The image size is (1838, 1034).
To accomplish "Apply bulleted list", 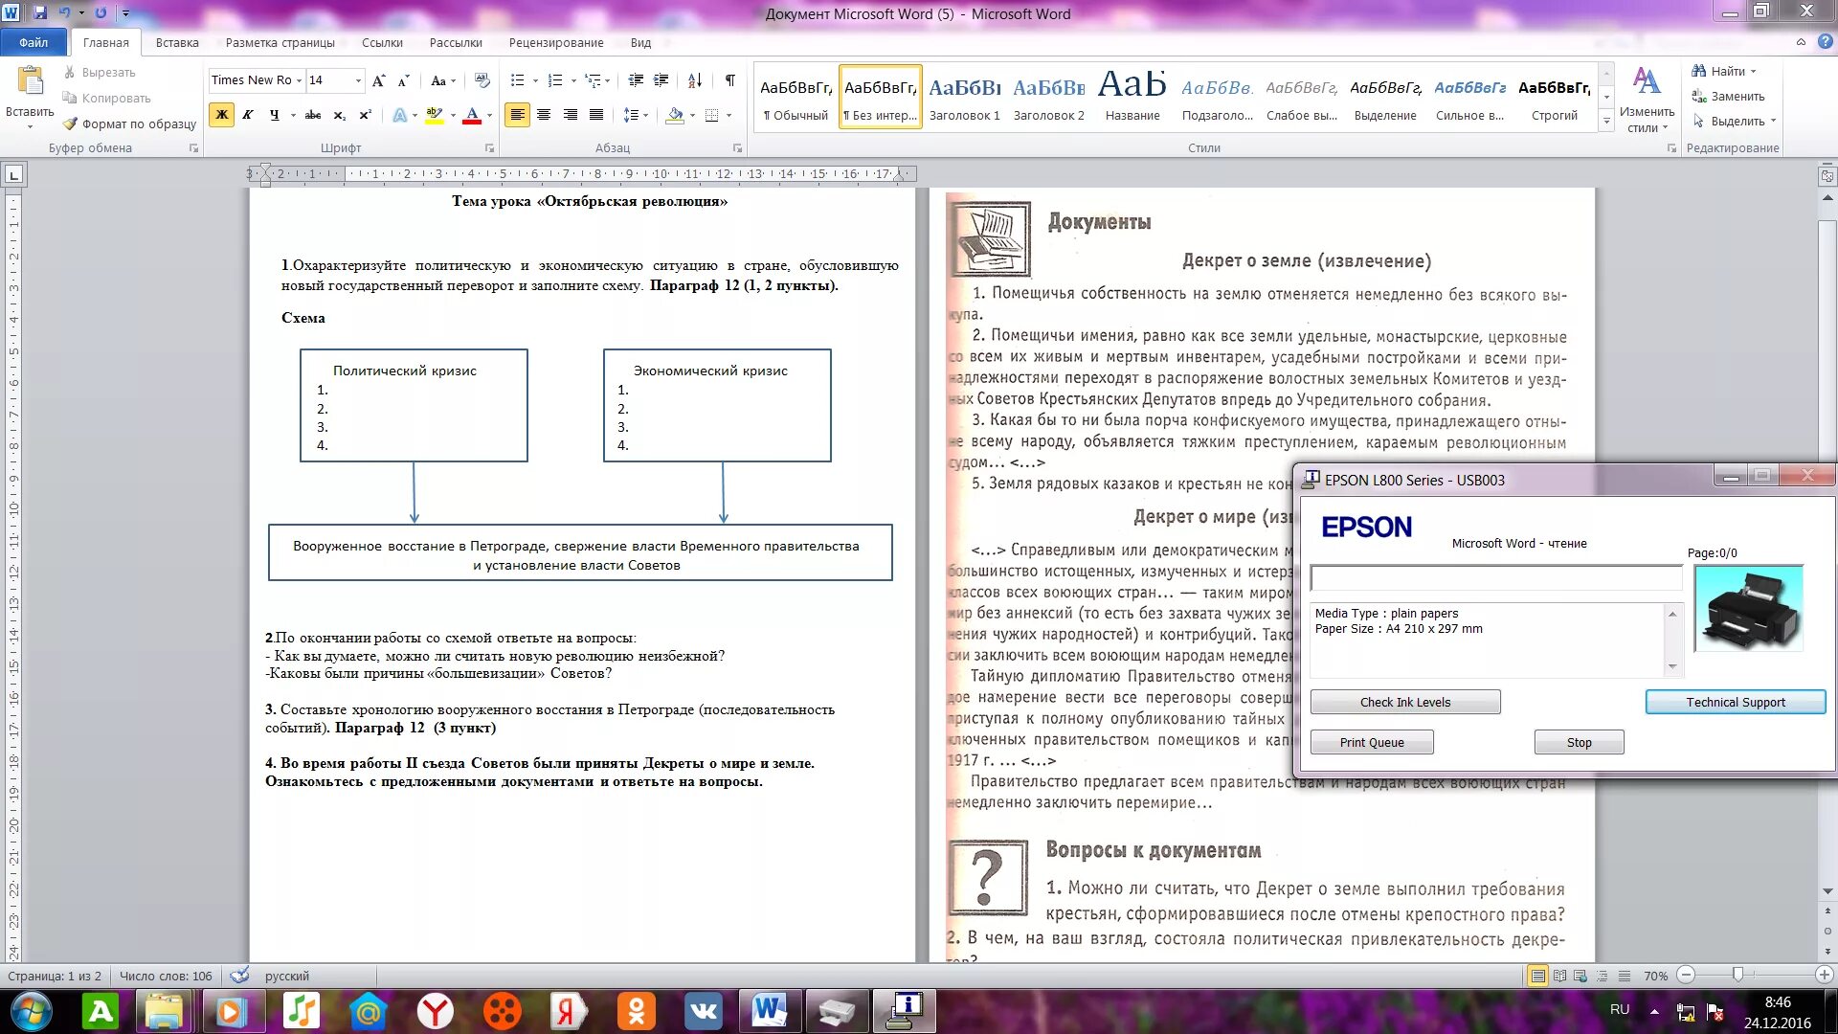I will [517, 80].
